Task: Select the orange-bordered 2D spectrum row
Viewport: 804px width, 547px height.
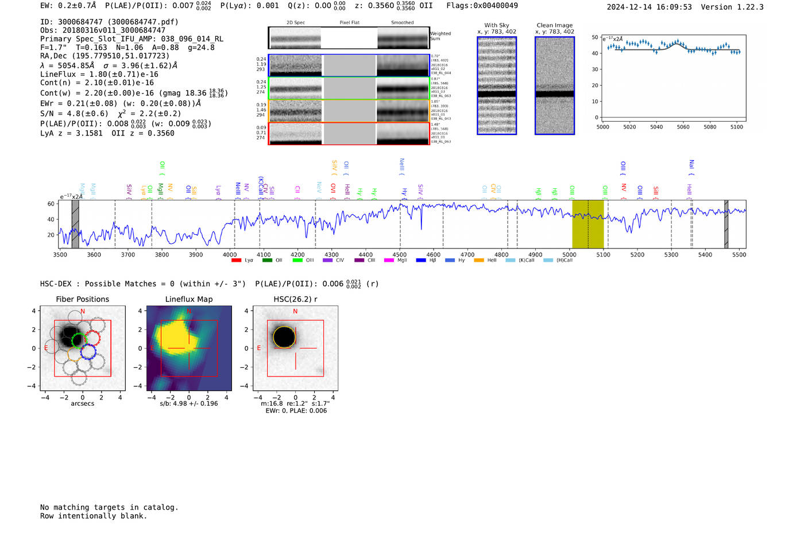Action: (349, 111)
